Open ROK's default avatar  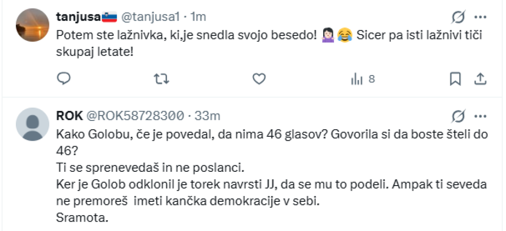pyautogui.click(x=33, y=124)
